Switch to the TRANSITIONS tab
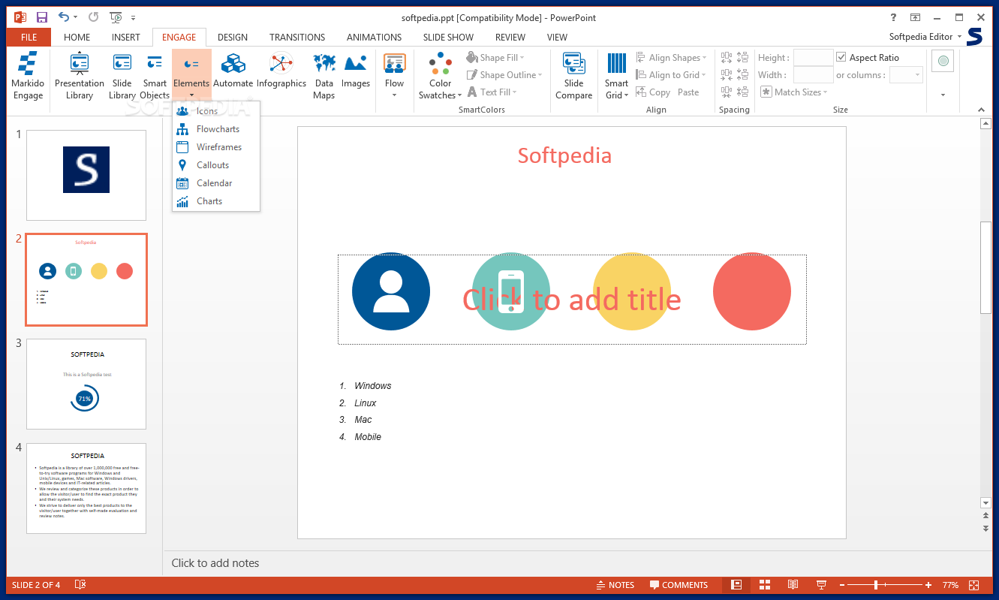The height and width of the screenshot is (600, 999). (x=297, y=37)
